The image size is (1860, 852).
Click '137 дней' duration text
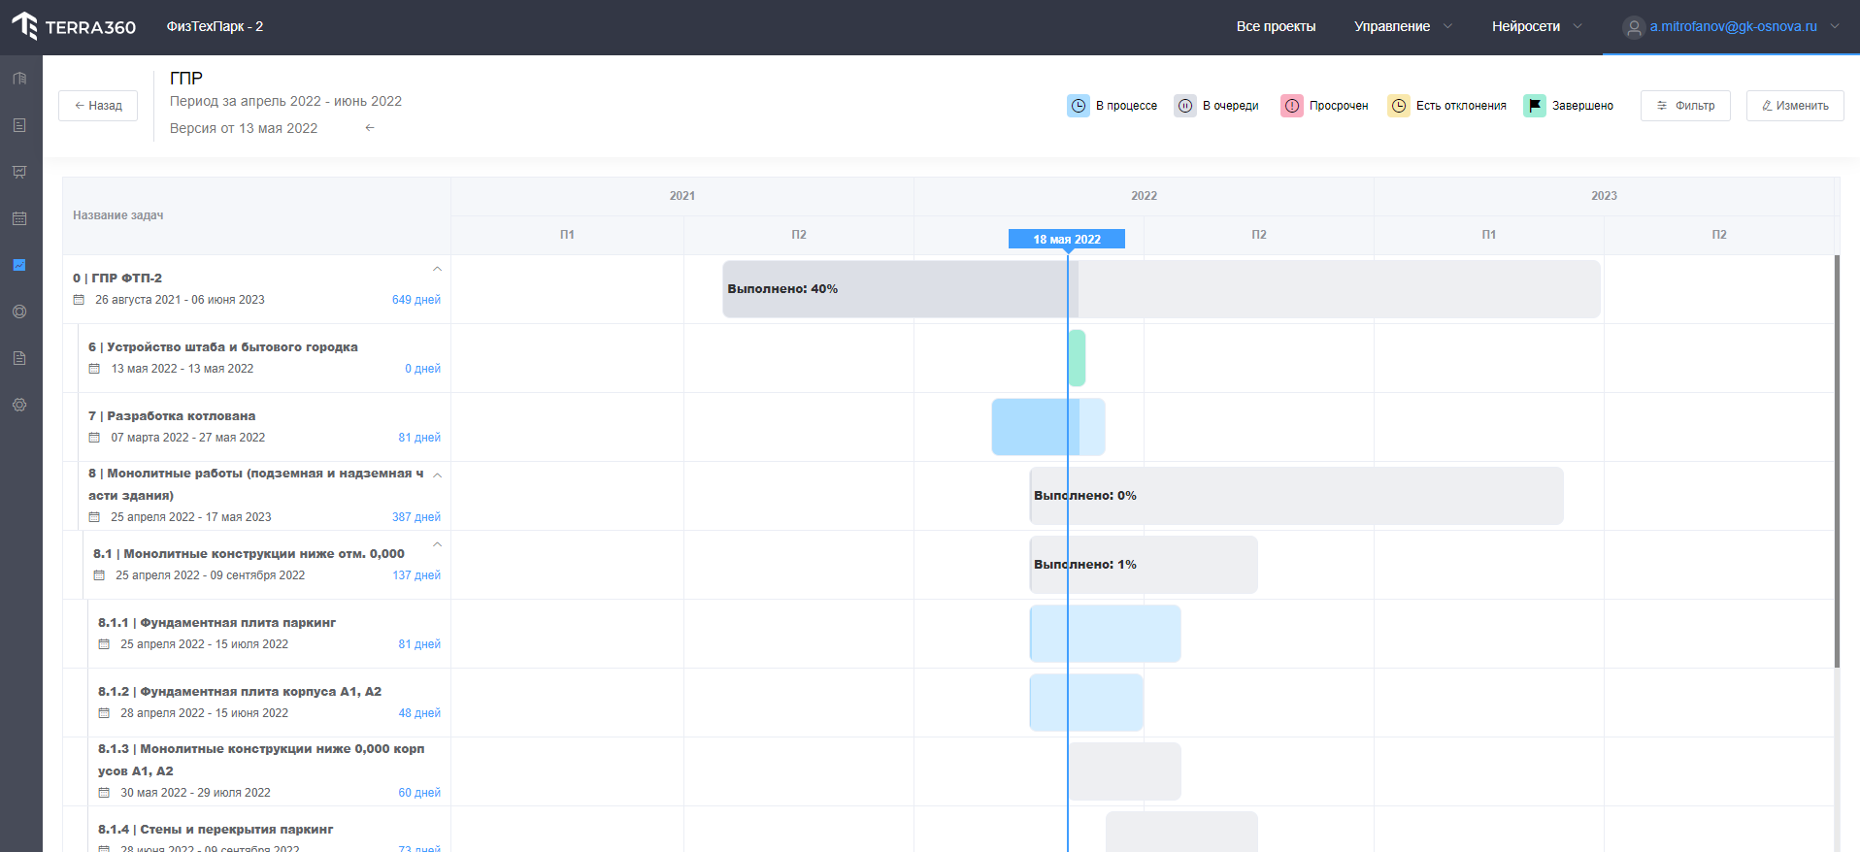(x=416, y=575)
